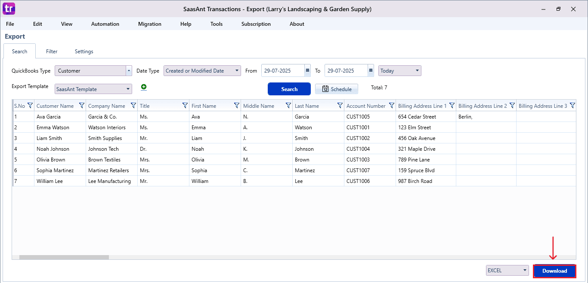Open the Date Type dropdown
588x283 pixels.
237,71
